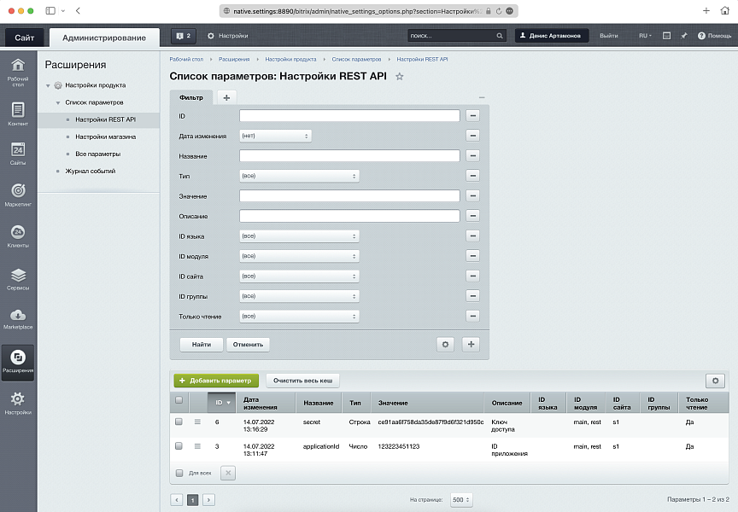
Task: Open the Дата изменения dropdown
Action: coord(275,136)
